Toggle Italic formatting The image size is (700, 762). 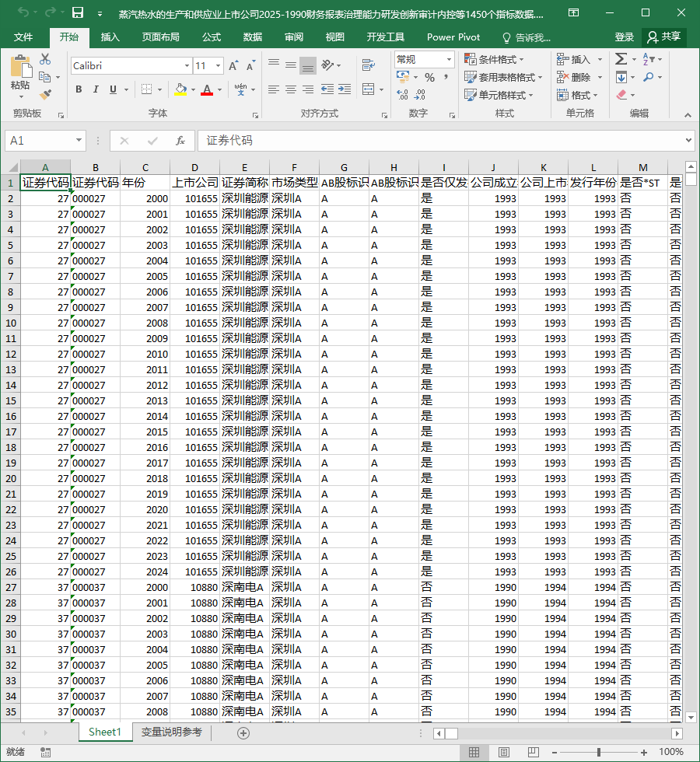pyautogui.click(x=96, y=89)
